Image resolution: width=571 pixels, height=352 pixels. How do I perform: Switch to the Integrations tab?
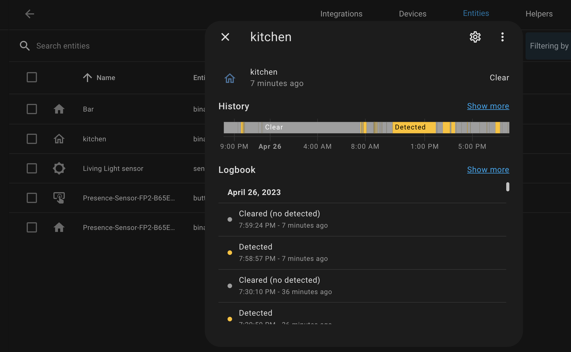point(341,14)
